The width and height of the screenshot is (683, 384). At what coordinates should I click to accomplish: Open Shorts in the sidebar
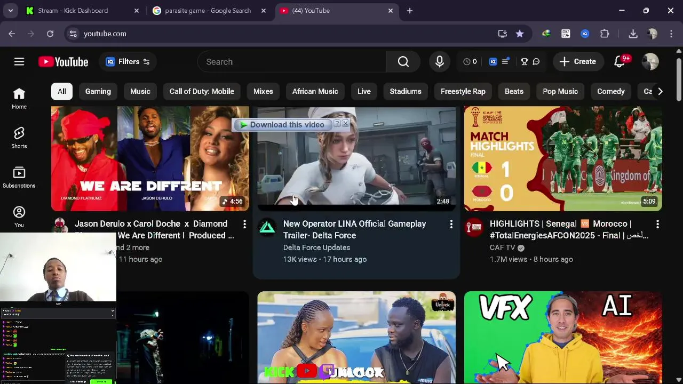(x=19, y=138)
